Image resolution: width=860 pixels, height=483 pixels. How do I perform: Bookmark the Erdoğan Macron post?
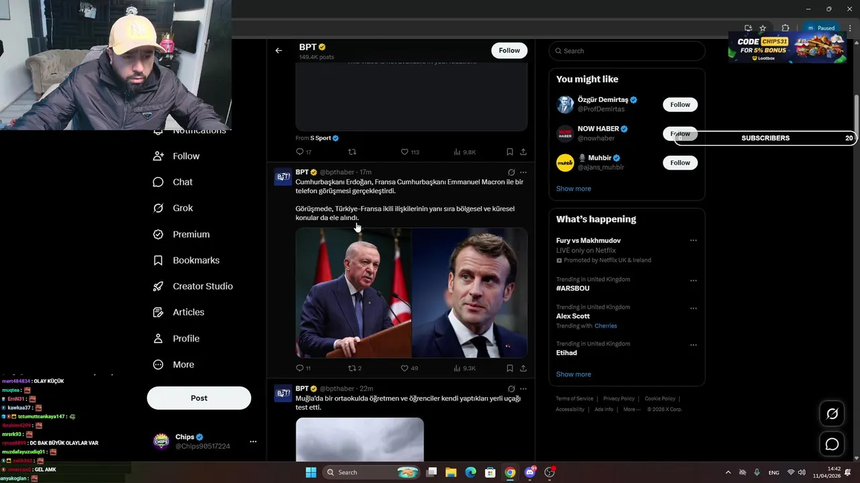pos(510,368)
